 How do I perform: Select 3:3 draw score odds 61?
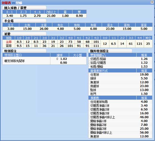tap(131, 44)
